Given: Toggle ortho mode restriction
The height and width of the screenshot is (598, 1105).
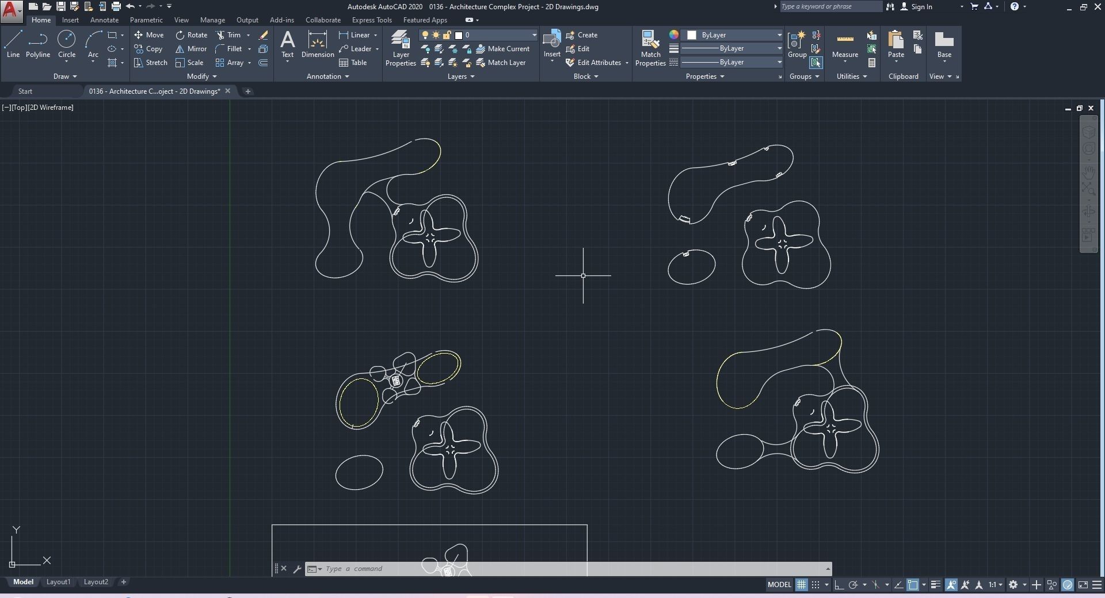Looking at the screenshot, I should (x=839, y=585).
